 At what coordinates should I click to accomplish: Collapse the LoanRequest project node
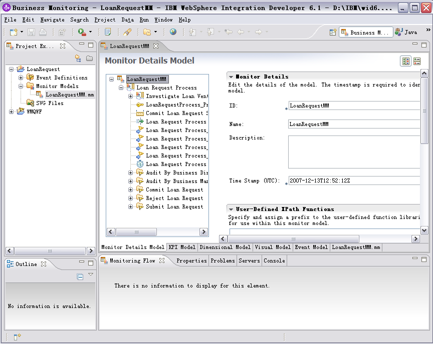(11, 69)
